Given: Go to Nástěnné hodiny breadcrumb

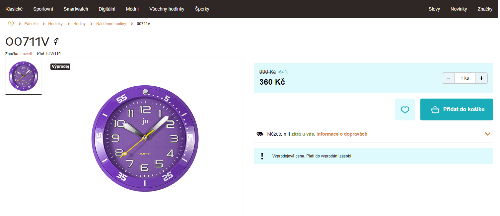Looking at the screenshot, I should 111,24.
